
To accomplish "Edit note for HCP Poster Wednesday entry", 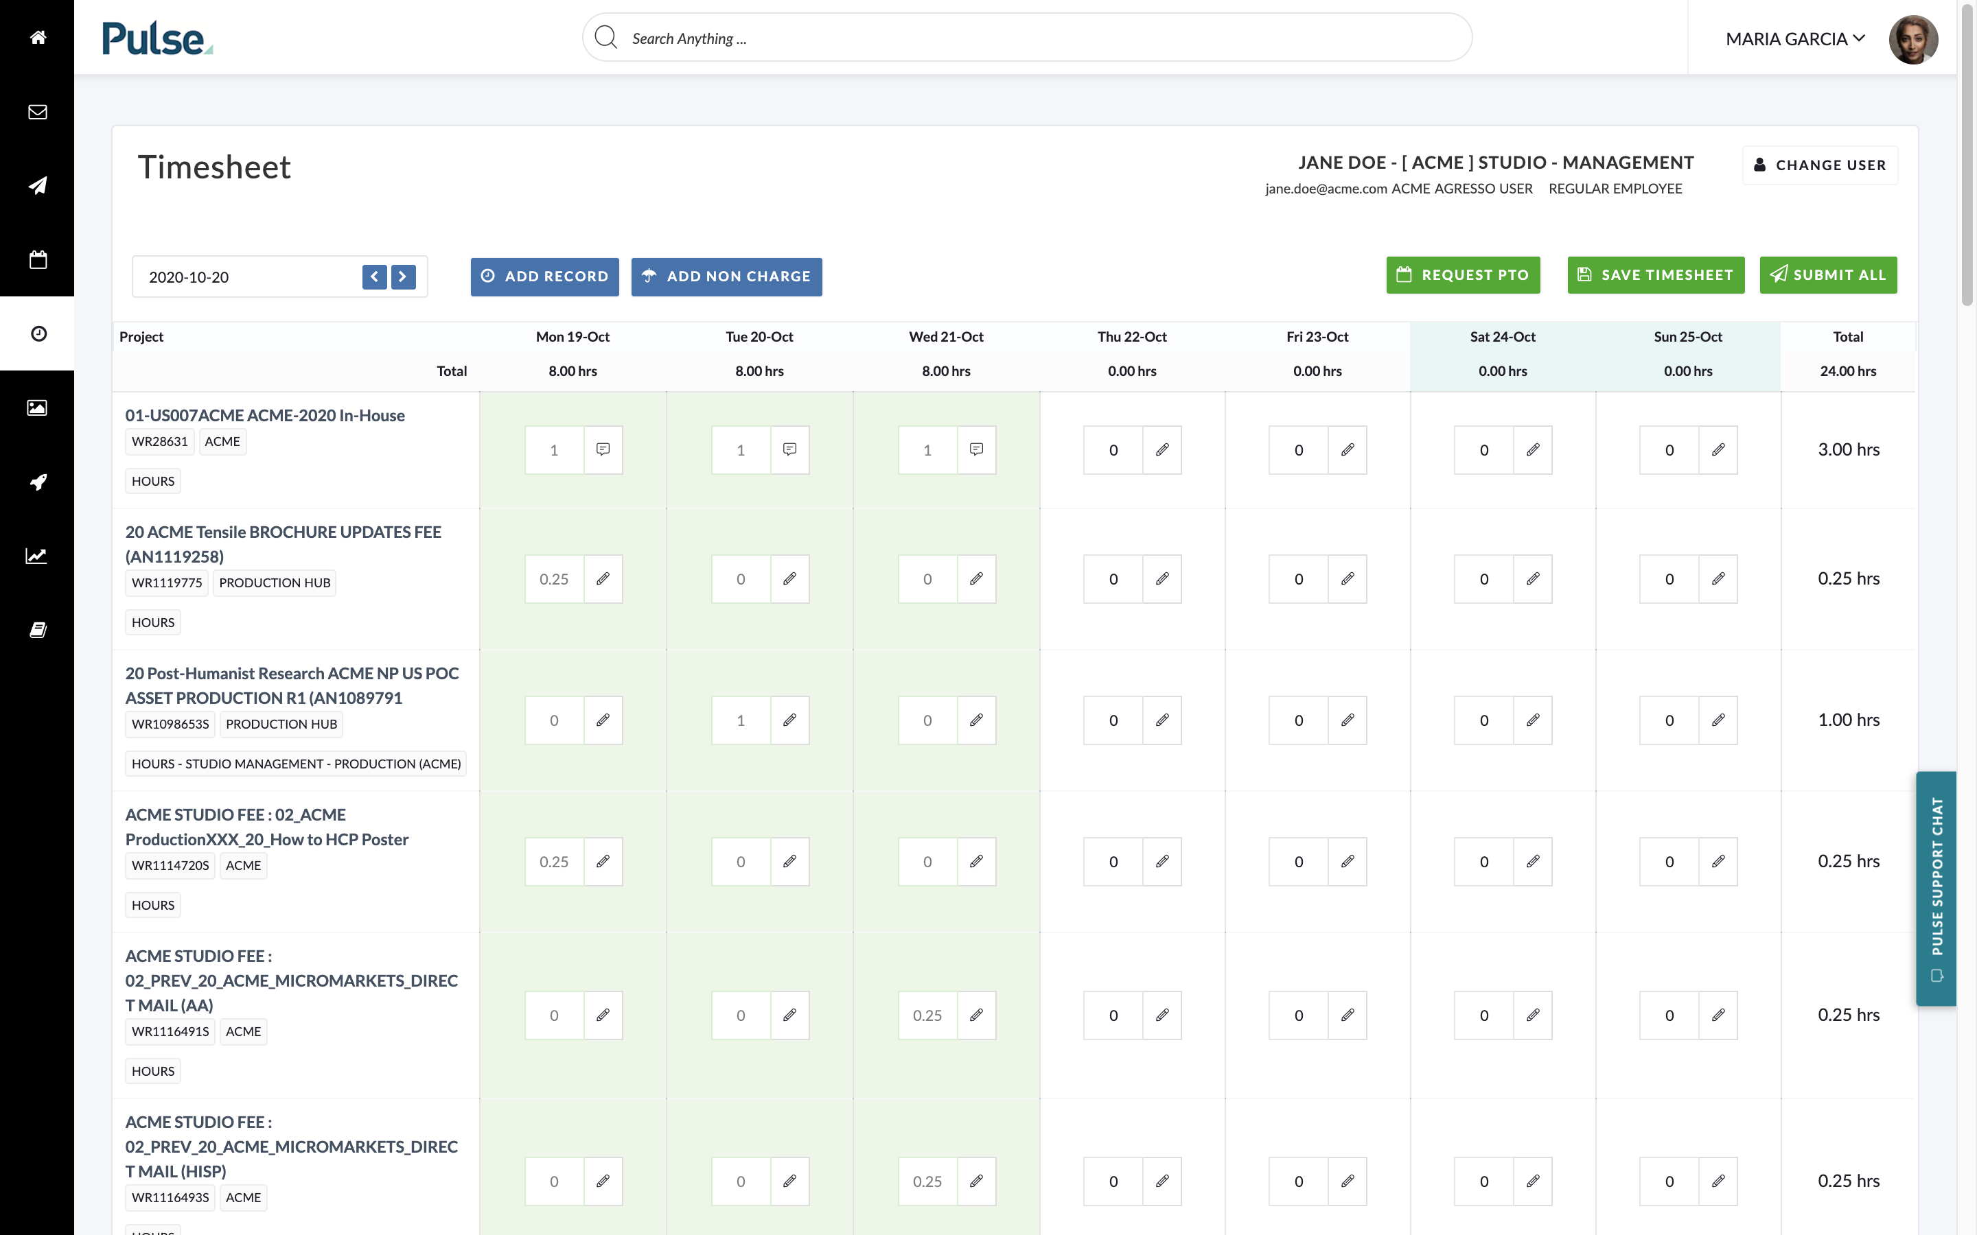I will (x=976, y=861).
